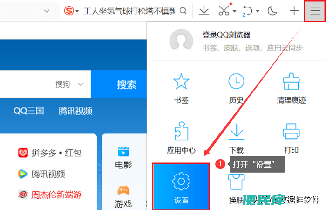Click the QQ三国 navigation link
326x210 pixels.
point(29,111)
